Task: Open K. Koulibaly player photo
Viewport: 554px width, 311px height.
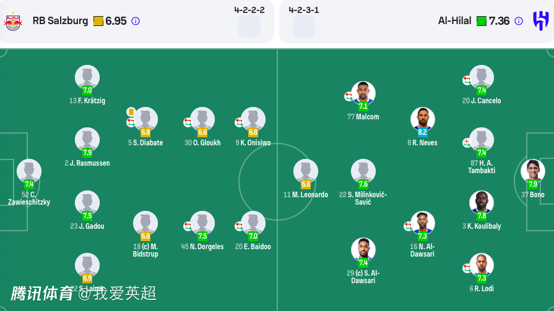Action: point(481,202)
